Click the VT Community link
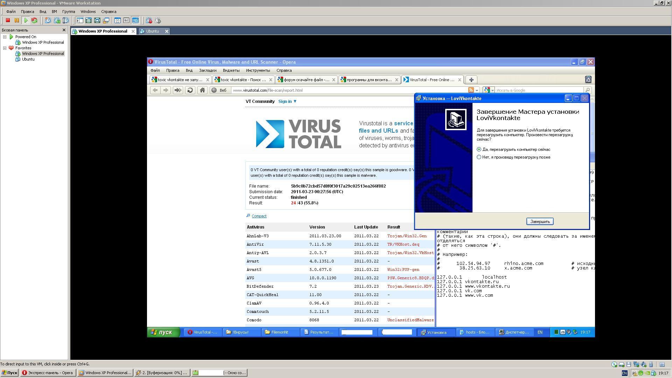 [x=260, y=101]
